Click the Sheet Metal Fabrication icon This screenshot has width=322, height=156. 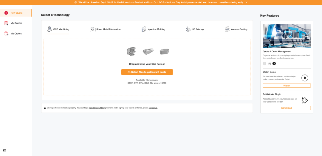93,29
